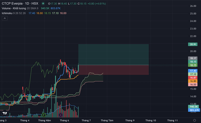Click the Tháng Tám date label
This screenshot has width=201, height=123.
click(x=107, y=120)
